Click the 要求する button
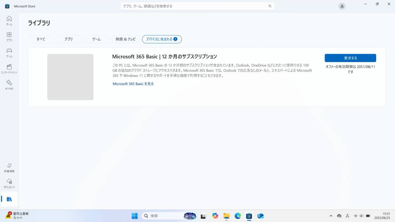 pos(350,58)
